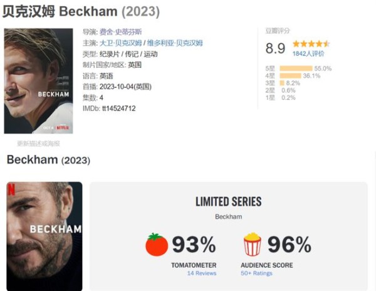Click the orange star rating icons
Screen dimensions: 376x291
pos(311,44)
